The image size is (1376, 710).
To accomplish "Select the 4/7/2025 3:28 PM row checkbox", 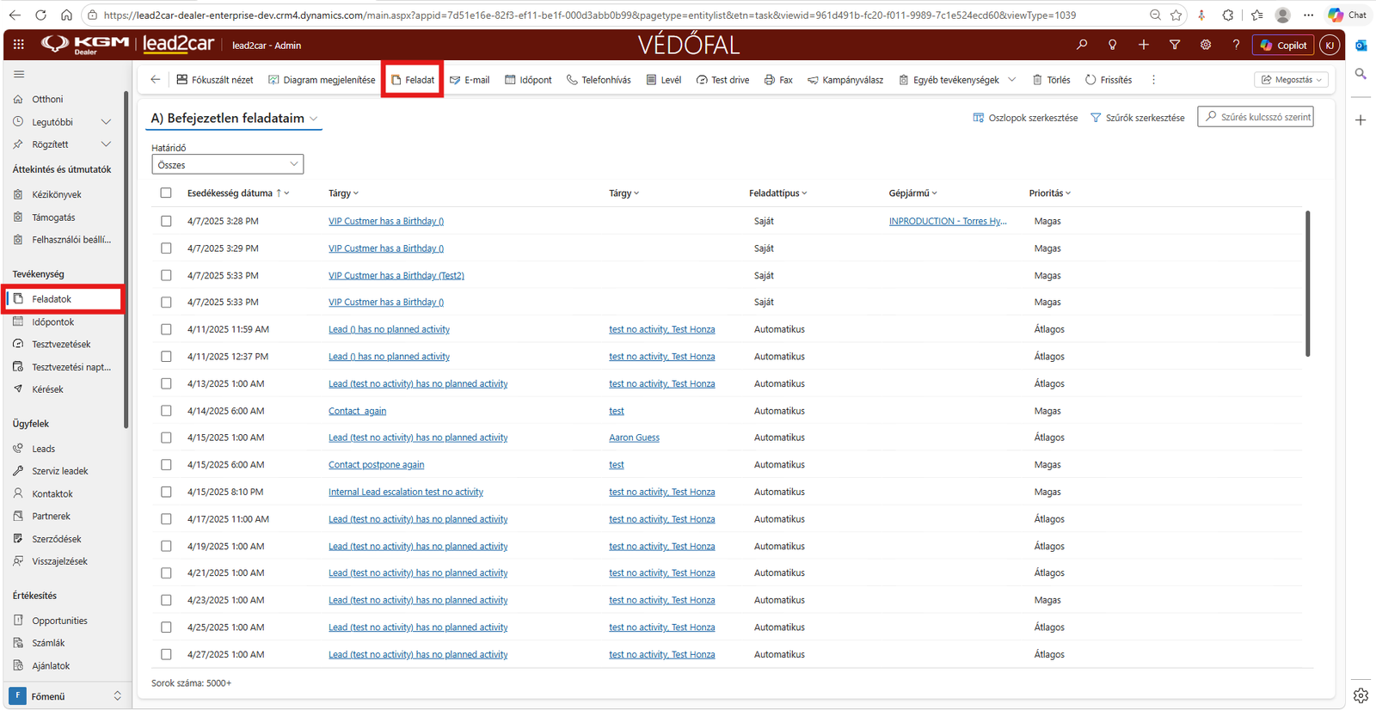I will 166,221.
